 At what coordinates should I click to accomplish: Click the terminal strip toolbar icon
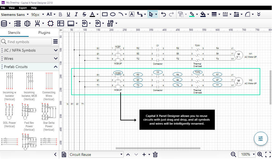coord(27,23)
